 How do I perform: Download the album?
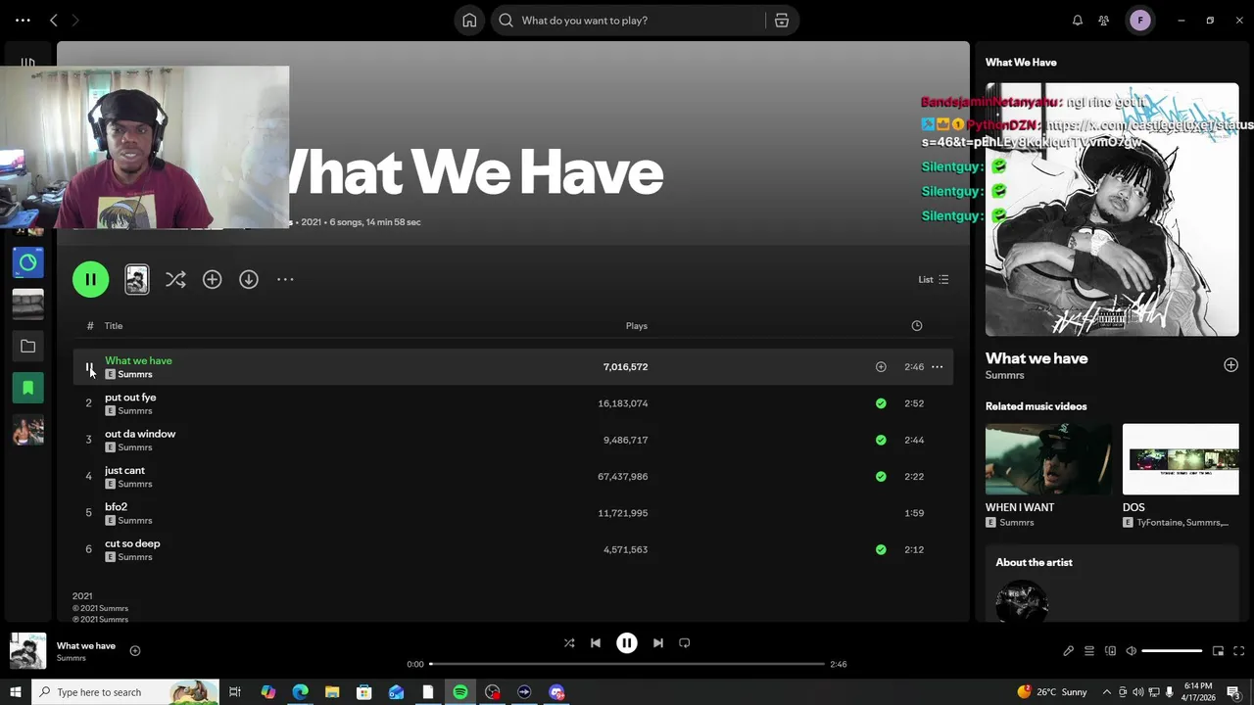click(249, 280)
